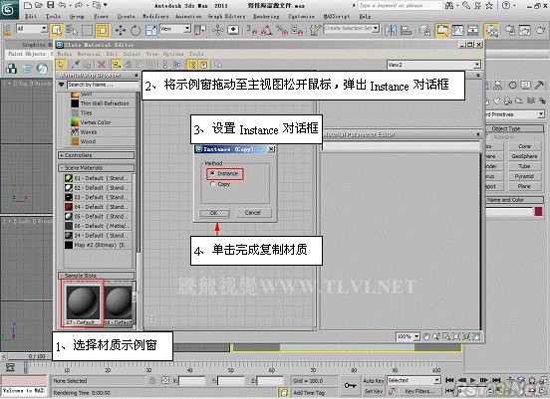Open the All selection filter dropdown
Viewport: 550px width, 399px height.
32,29
